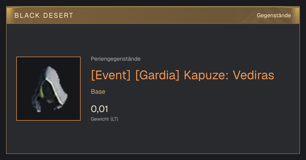Click the [Gardia] tag in title
Image resolution: width=306 pixels, height=160 pixels.
point(157,75)
